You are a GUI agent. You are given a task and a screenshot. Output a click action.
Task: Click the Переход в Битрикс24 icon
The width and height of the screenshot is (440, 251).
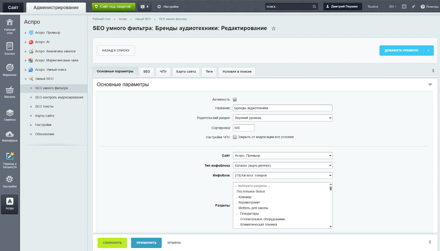[10, 157]
